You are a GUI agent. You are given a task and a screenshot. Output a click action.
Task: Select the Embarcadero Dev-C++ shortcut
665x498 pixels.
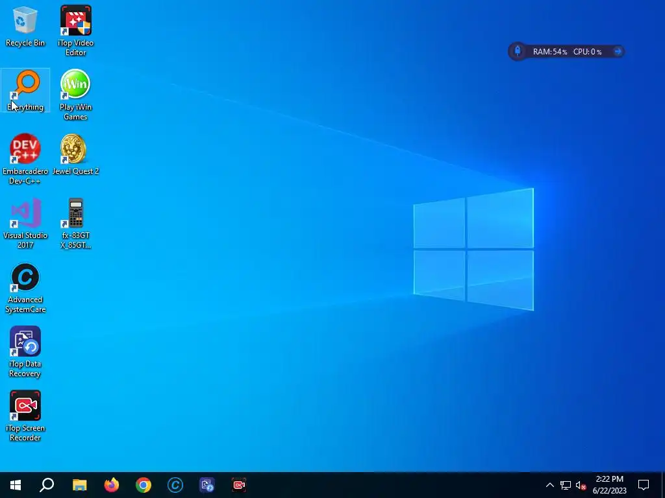[25, 159]
